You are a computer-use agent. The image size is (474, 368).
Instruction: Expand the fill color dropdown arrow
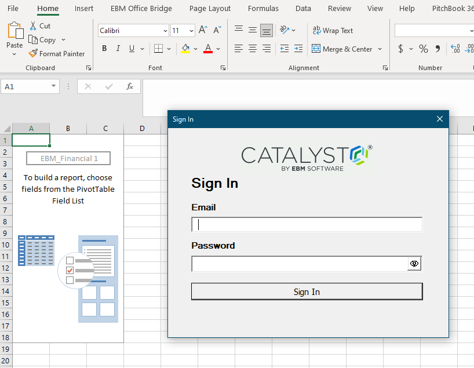(x=196, y=49)
